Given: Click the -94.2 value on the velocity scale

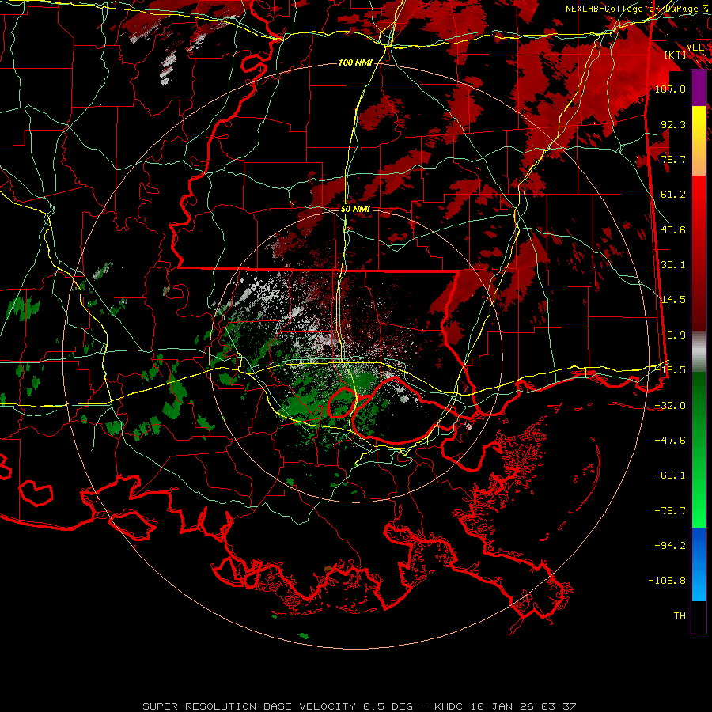Looking at the screenshot, I should pos(670,546).
